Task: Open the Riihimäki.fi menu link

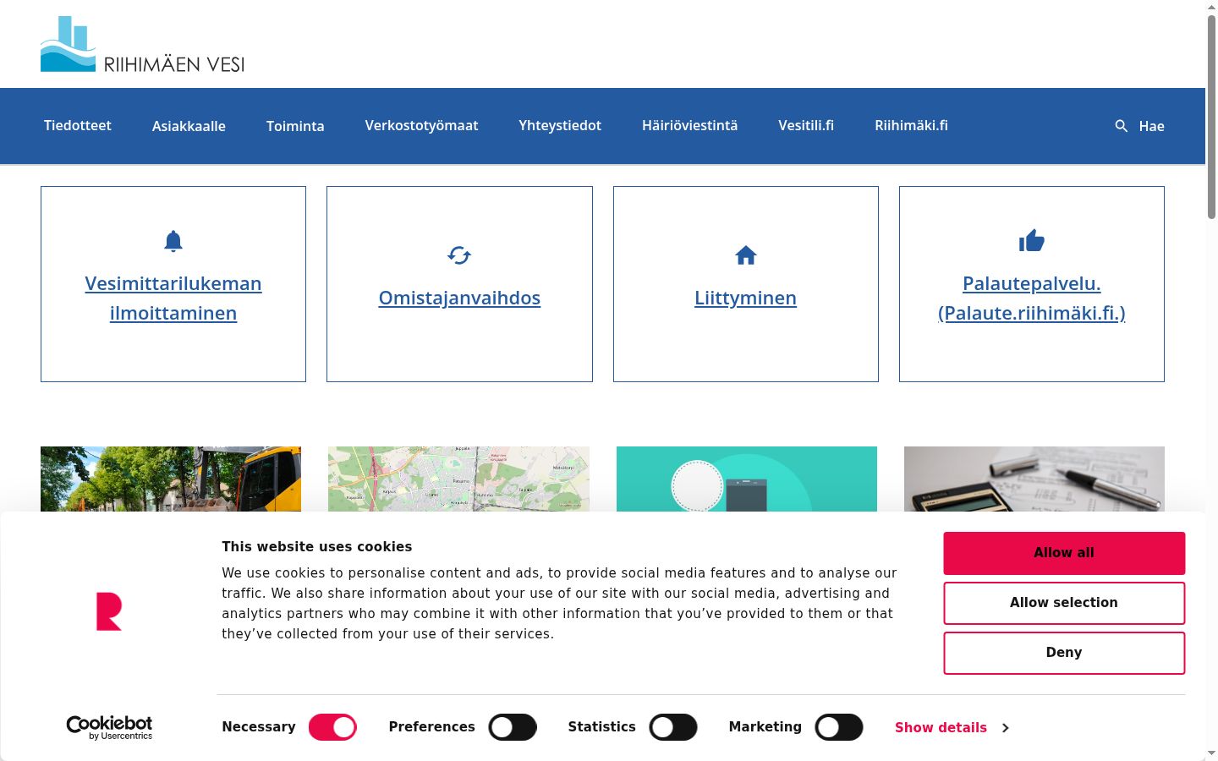Action: (911, 125)
